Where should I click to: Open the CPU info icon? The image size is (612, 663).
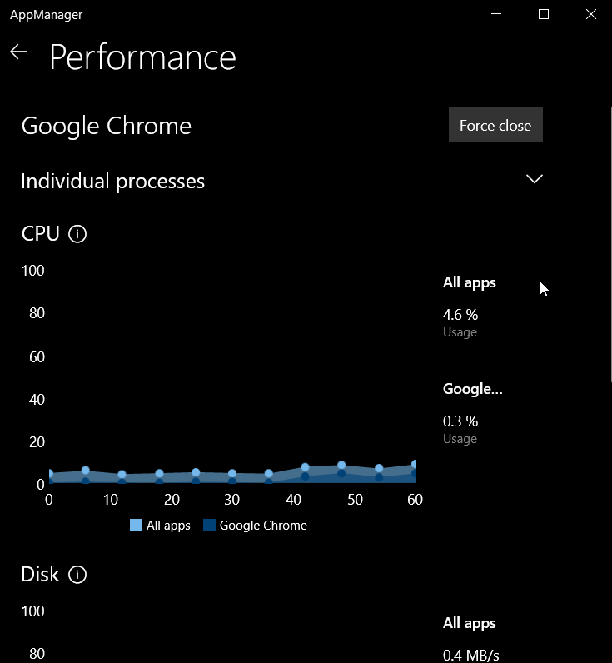tap(77, 234)
